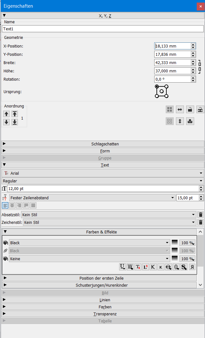The width and height of the screenshot is (205, 338).
Task: Set origin point to top-left corner
Action: pos(157,86)
